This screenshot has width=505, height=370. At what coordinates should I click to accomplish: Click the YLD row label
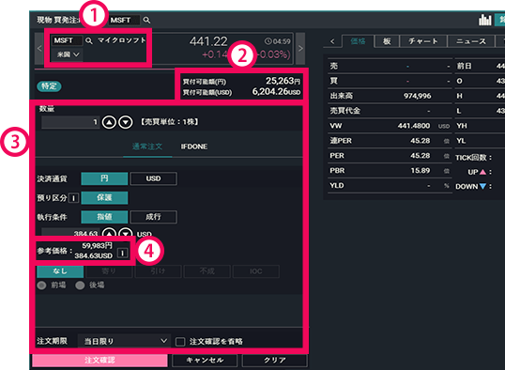(x=337, y=186)
